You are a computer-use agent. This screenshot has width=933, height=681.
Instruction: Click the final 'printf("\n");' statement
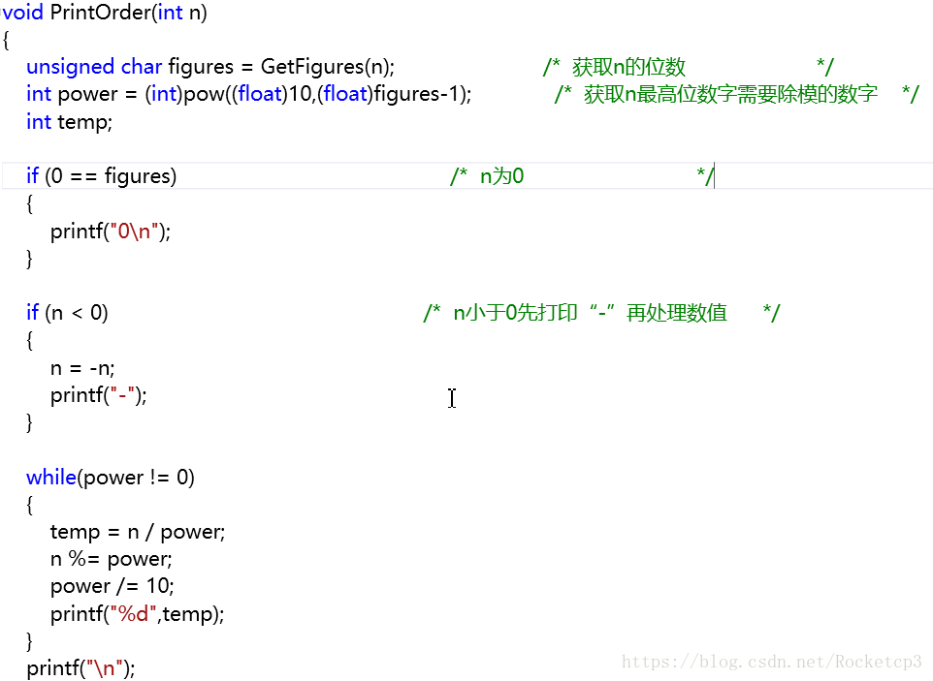click(80, 668)
